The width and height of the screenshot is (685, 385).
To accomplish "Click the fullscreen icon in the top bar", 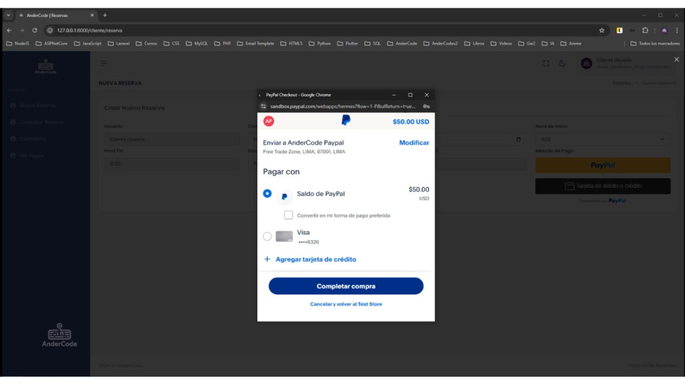I will tap(546, 63).
